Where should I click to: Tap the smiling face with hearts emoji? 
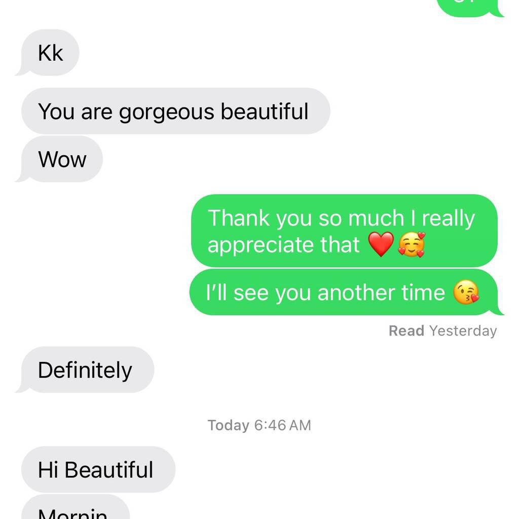[x=412, y=245]
